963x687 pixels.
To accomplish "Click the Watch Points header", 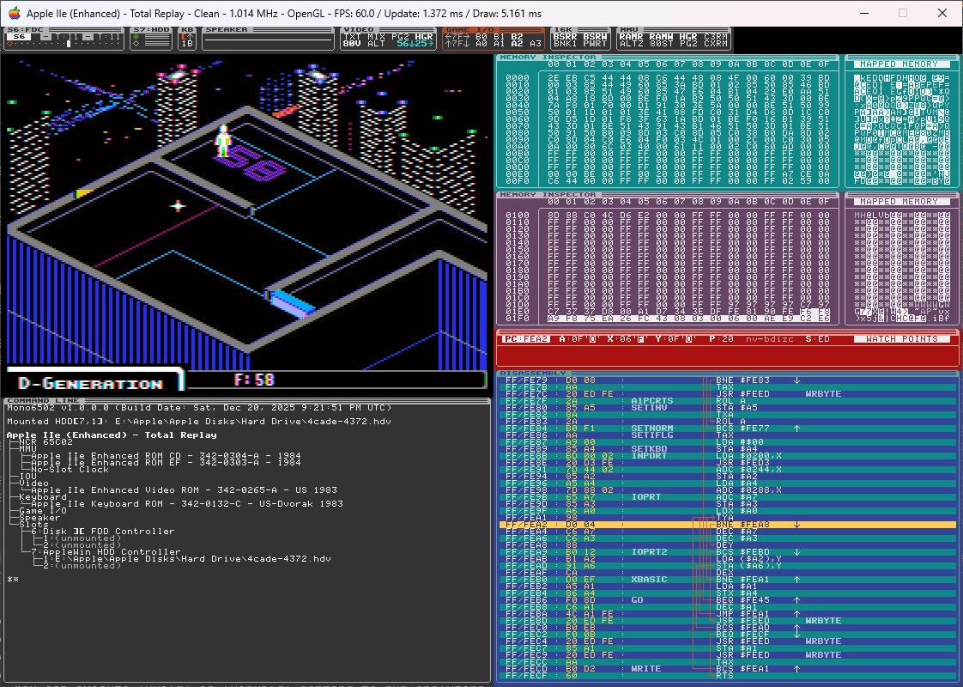I will pyautogui.click(x=900, y=339).
